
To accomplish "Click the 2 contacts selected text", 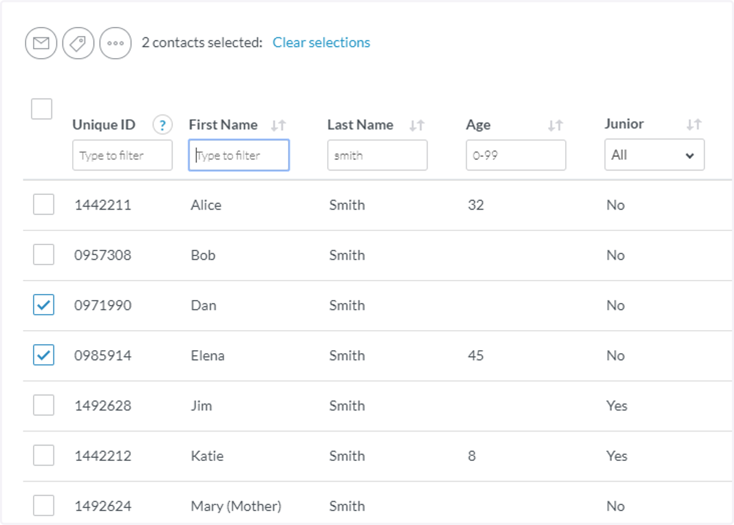I will [202, 43].
